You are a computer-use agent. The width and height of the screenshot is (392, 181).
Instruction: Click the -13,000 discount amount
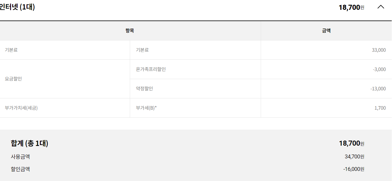point(378,89)
